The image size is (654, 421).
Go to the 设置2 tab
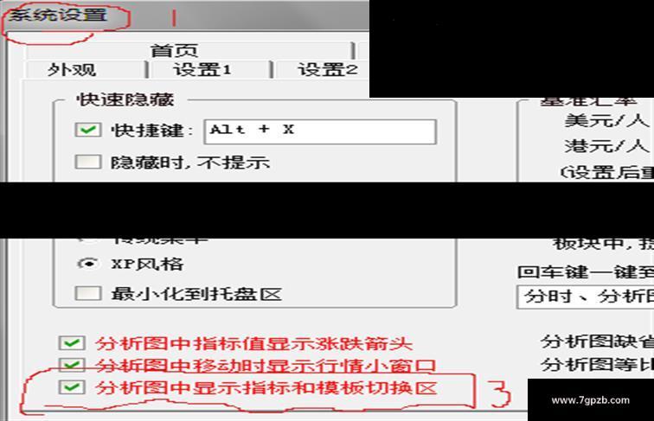coord(327,70)
